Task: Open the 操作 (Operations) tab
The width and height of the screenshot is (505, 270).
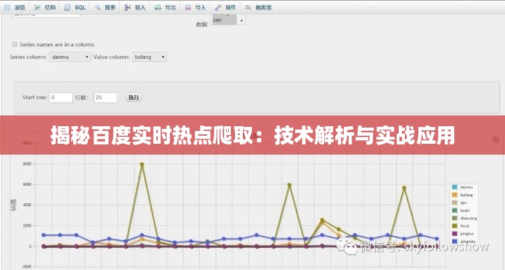Action: 225,7
